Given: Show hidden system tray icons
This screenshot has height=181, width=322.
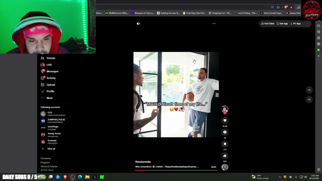Looking at the screenshot, I should (280, 177).
